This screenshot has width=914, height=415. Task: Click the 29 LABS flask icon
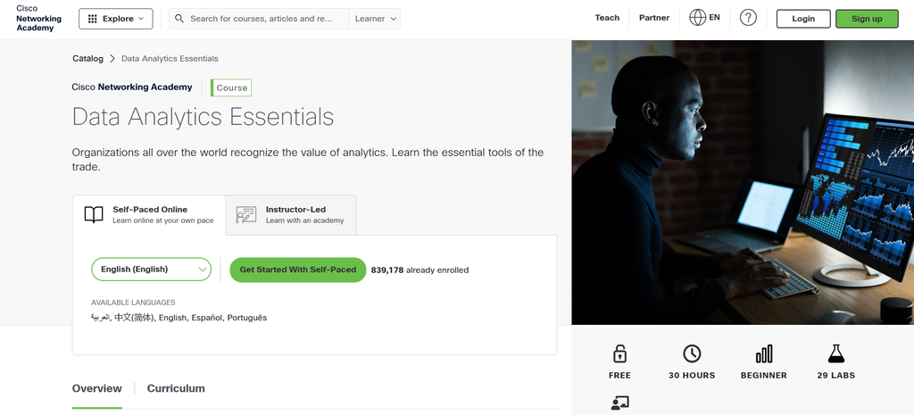point(835,353)
